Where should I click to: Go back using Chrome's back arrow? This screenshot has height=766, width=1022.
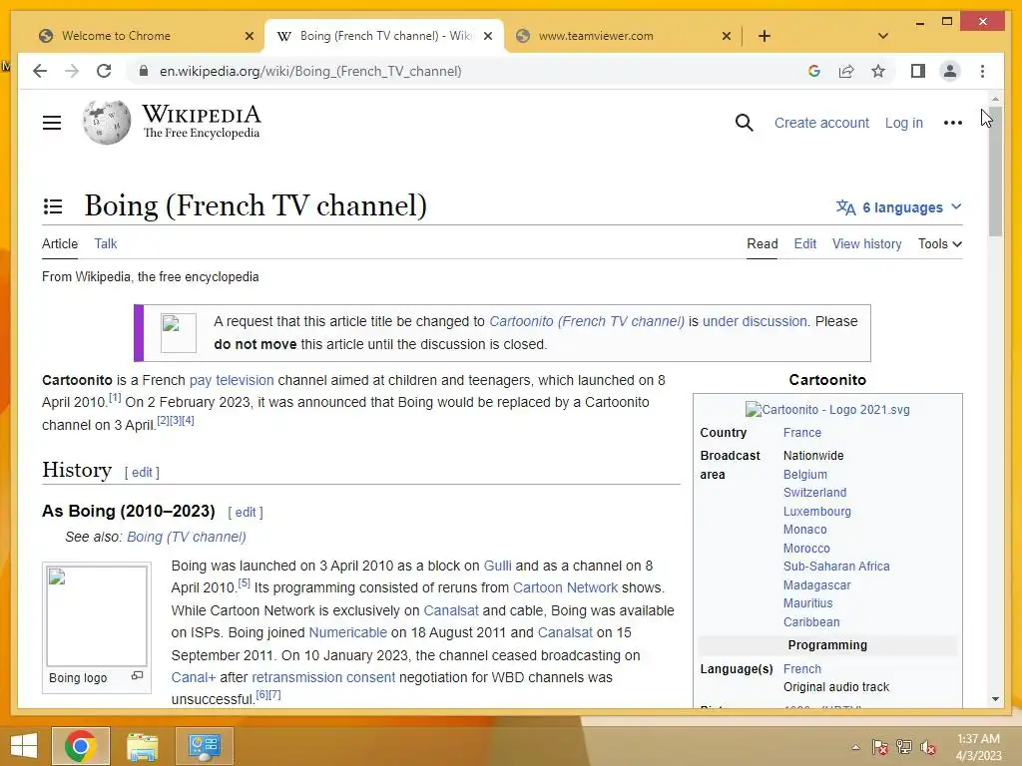coord(40,71)
